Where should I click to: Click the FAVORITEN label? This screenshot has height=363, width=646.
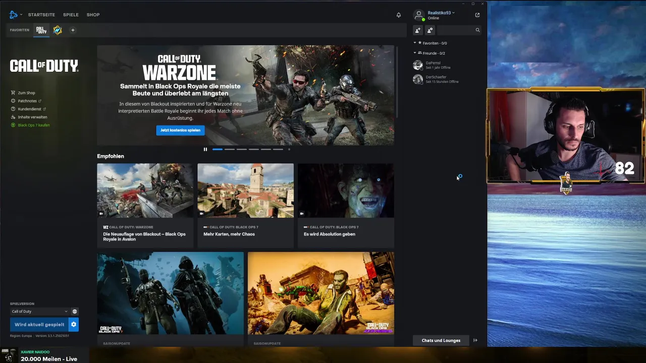tap(20, 30)
